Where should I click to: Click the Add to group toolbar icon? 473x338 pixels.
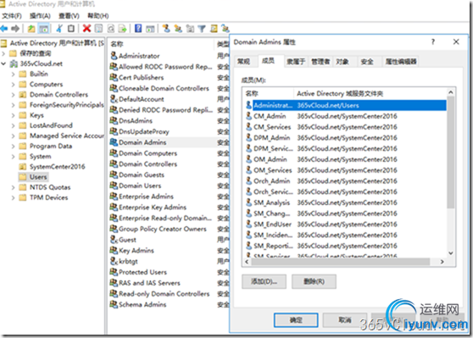click(225, 29)
